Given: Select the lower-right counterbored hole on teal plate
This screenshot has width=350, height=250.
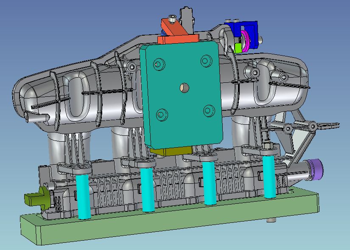Looking at the screenshot, I should [209, 111].
